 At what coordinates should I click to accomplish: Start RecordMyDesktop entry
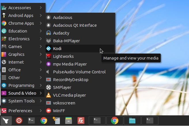(x=80, y=80)
